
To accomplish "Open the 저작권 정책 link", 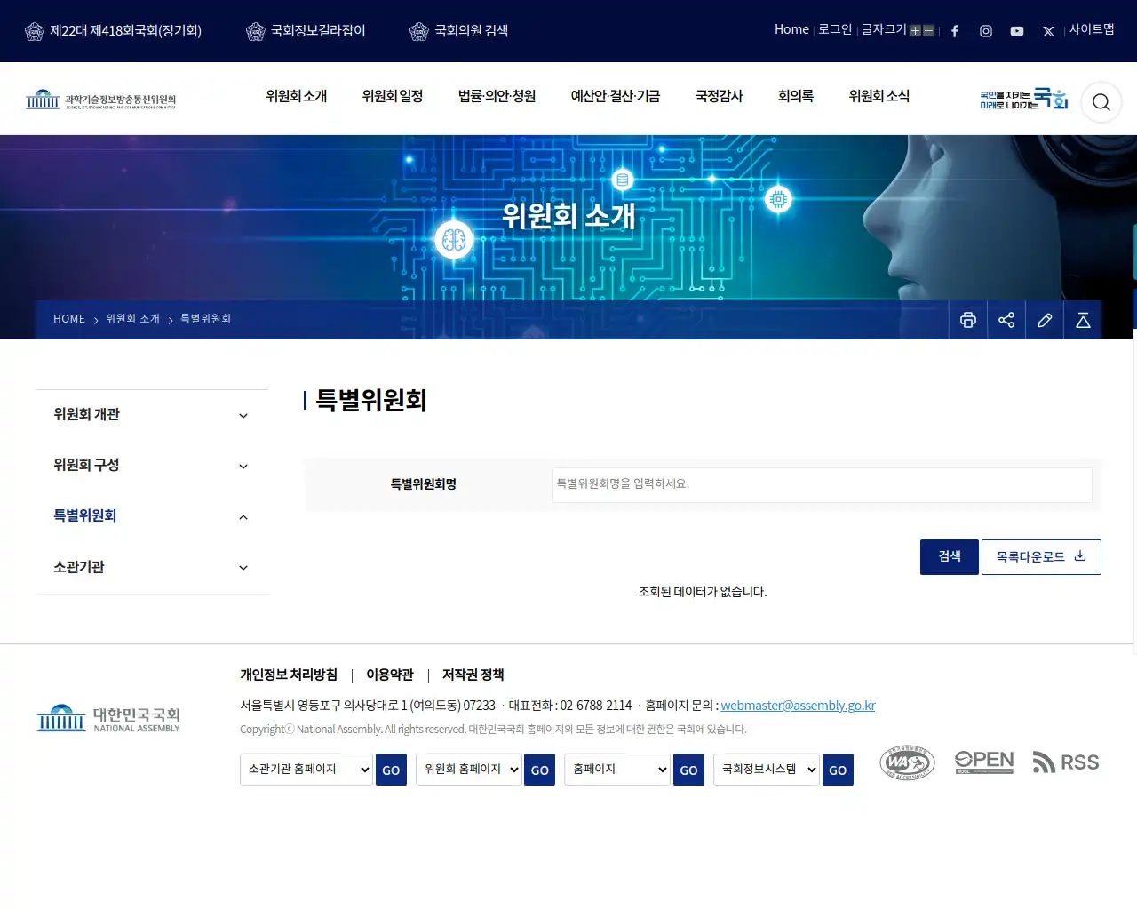I will (473, 675).
